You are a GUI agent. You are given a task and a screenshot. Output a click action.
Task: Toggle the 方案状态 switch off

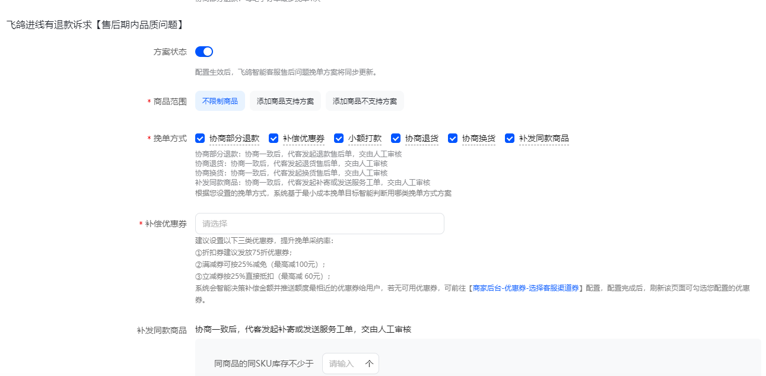click(204, 52)
